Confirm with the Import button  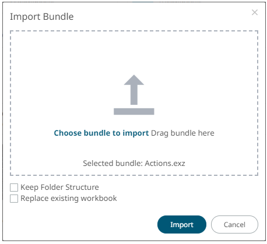[x=182, y=224]
